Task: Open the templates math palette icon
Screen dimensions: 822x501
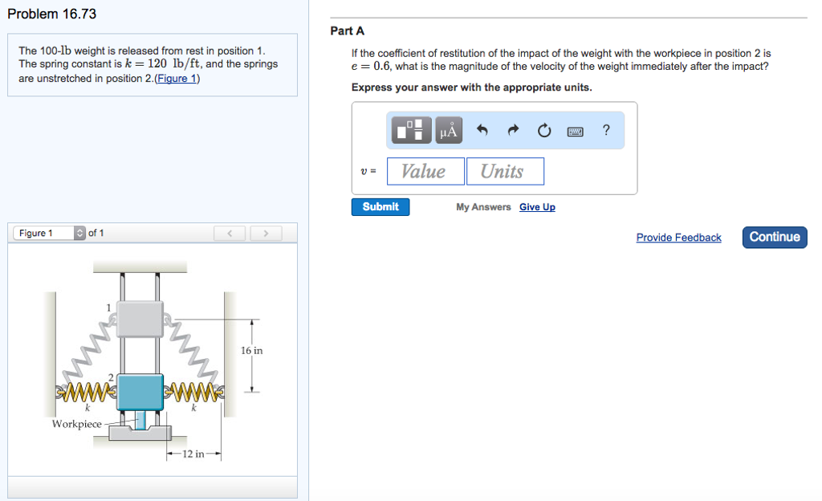Action: [412, 130]
